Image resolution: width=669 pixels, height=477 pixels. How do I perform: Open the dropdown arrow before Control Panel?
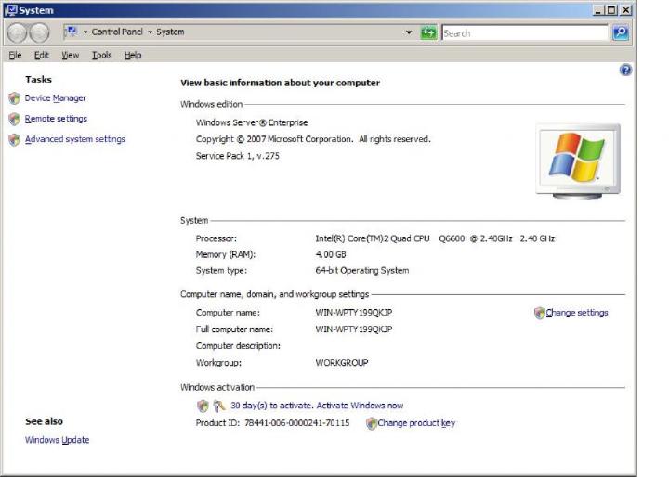click(x=85, y=32)
